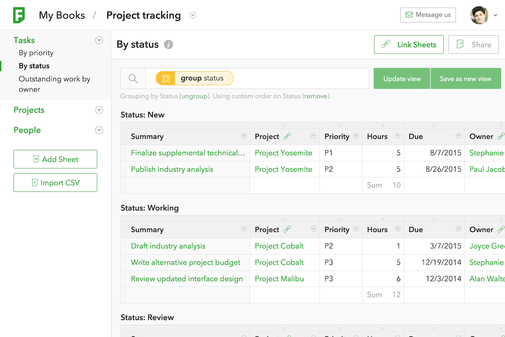The image size is (505, 337).
Task: Expand the Tasks sheet options arrow
Action: point(99,40)
